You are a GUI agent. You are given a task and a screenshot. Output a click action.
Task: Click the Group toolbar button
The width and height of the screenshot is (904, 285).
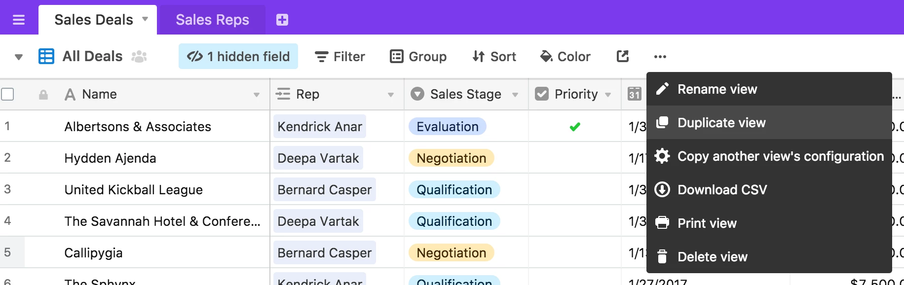pos(418,57)
